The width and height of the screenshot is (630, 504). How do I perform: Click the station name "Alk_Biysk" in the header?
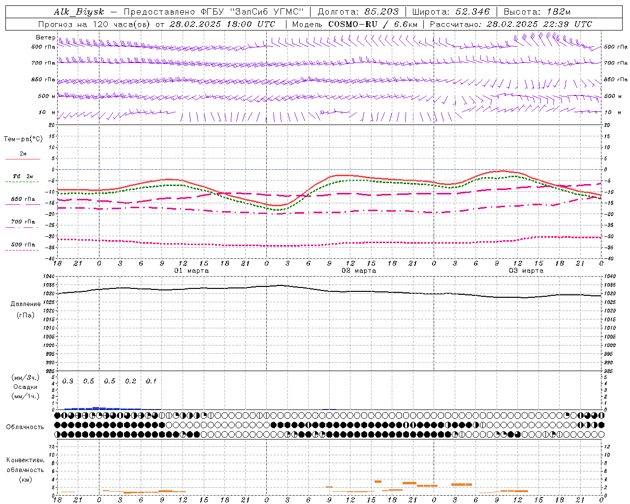click(x=79, y=12)
